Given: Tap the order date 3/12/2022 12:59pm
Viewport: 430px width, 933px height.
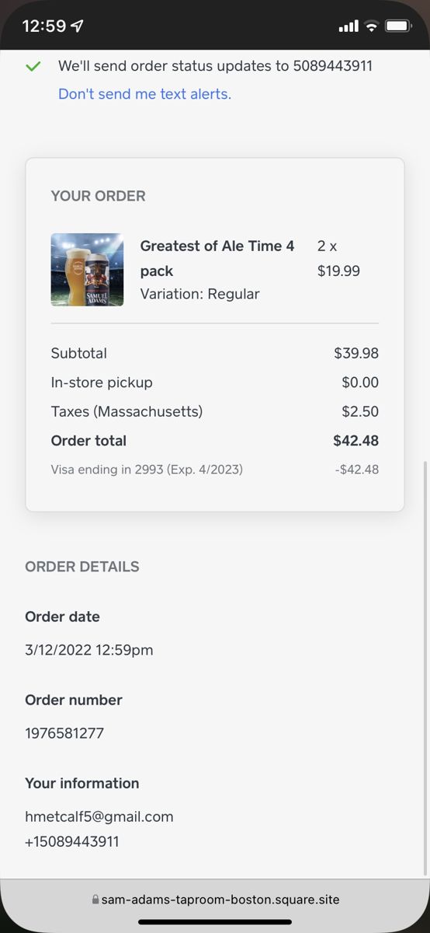Looking at the screenshot, I should point(89,650).
